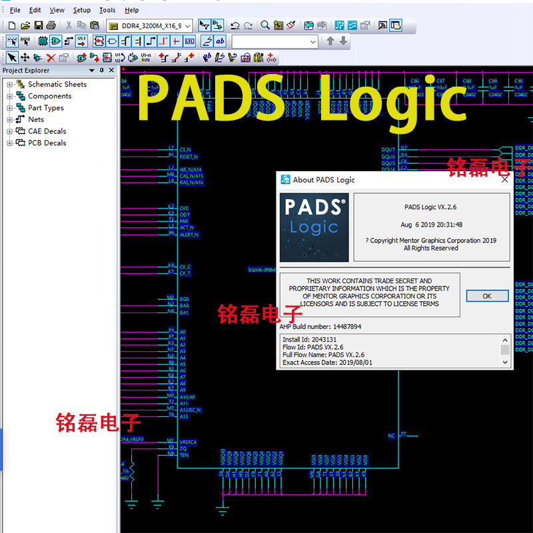Toggle the Text selection filter icon
The height and width of the screenshot is (533, 533).
point(220,41)
